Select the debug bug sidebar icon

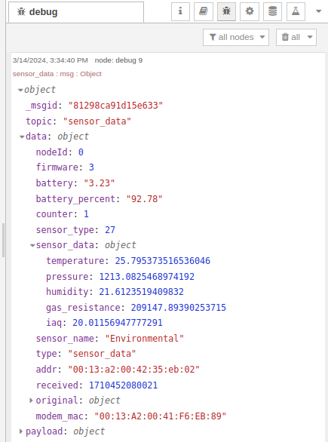pos(226,11)
